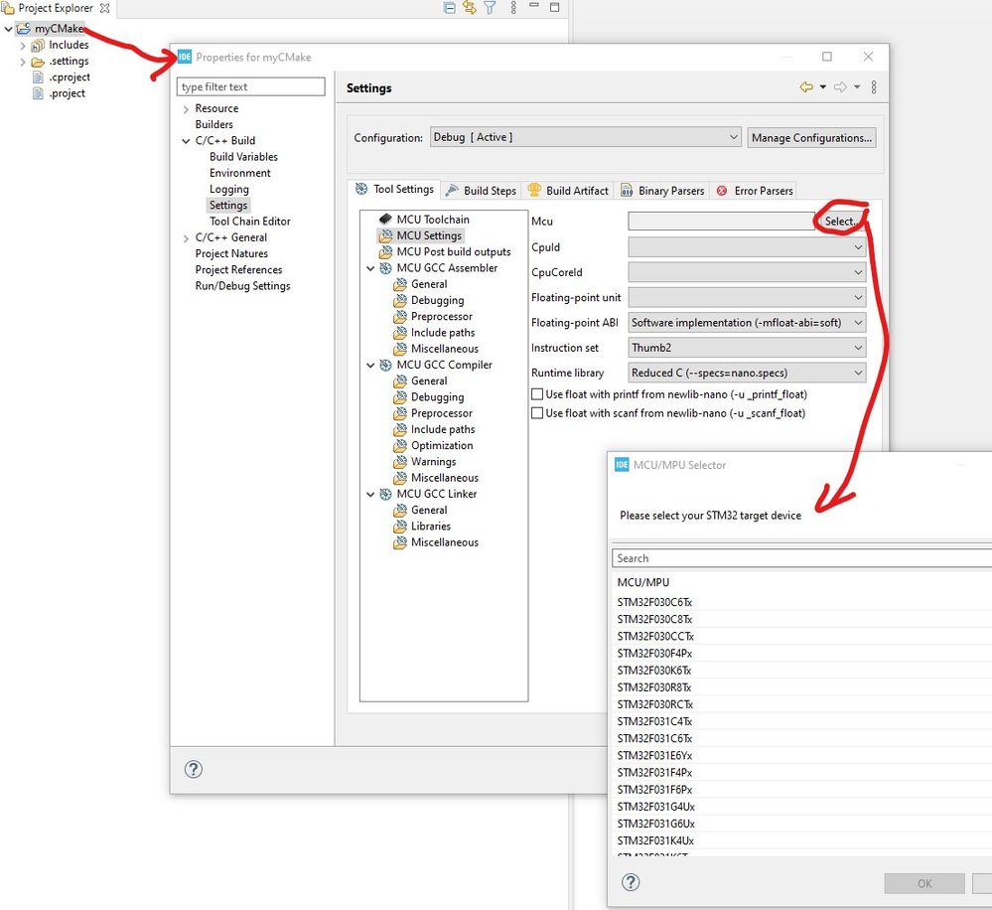Switch to the Tool Settings tab

point(394,189)
